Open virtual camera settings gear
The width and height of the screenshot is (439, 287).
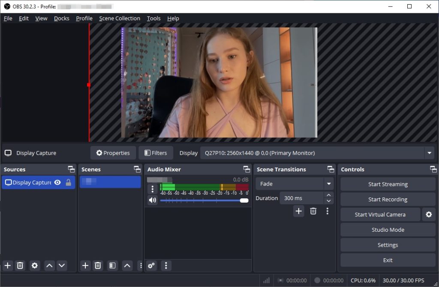(x=429, y=215)
